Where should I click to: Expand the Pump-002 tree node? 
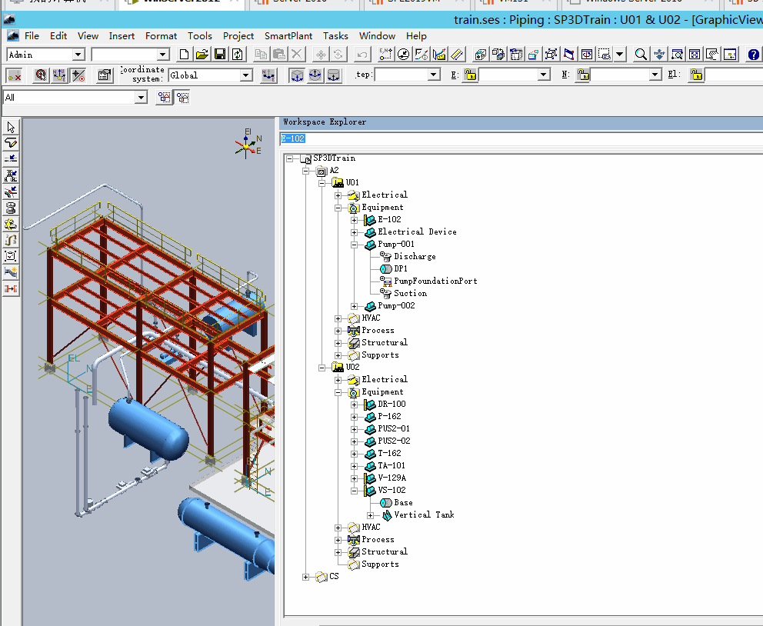click(x=355, y=306)
